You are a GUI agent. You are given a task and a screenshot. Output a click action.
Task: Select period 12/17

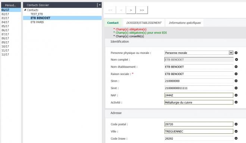pyautogui.click(x=5, y=55)
